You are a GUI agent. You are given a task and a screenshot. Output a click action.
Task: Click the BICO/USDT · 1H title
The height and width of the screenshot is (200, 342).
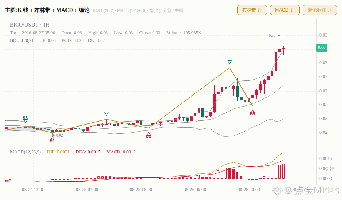[x=30, y=25]
